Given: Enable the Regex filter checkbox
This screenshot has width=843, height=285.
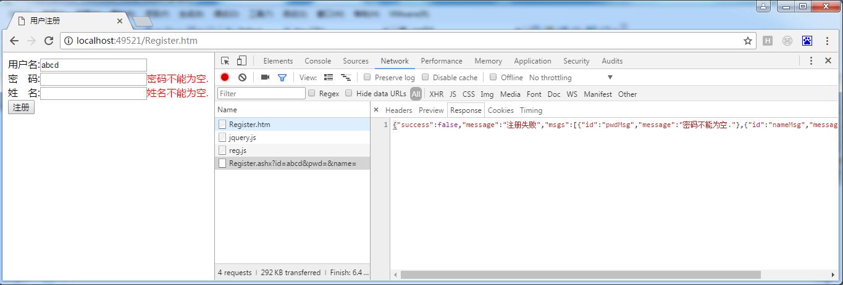Looking at the screenshot, I should tap(312, 93).
